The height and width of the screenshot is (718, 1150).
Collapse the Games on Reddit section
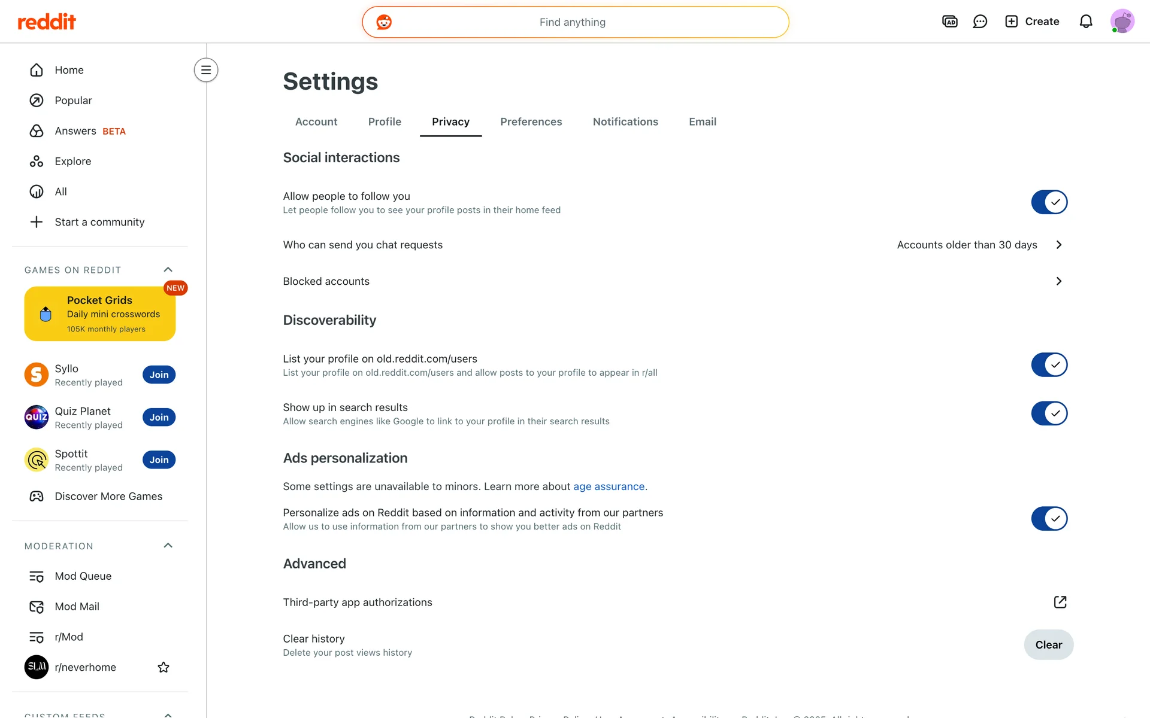[168, 270]
